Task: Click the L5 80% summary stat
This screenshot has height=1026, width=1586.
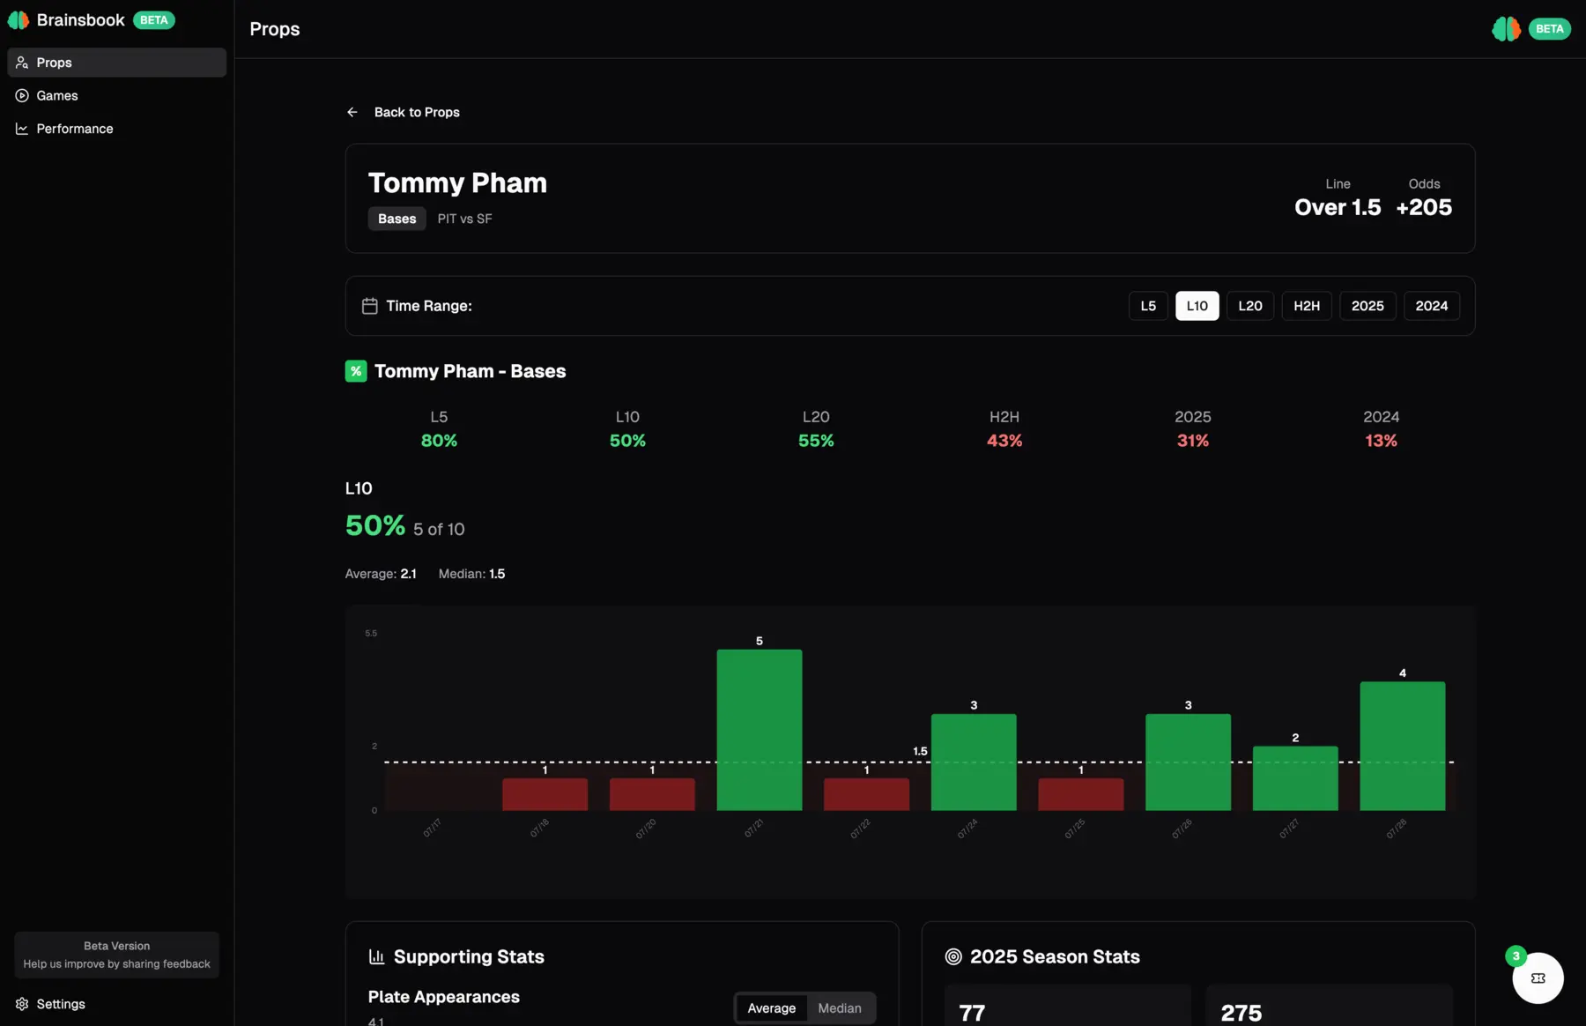Action: tap(439, 428)
